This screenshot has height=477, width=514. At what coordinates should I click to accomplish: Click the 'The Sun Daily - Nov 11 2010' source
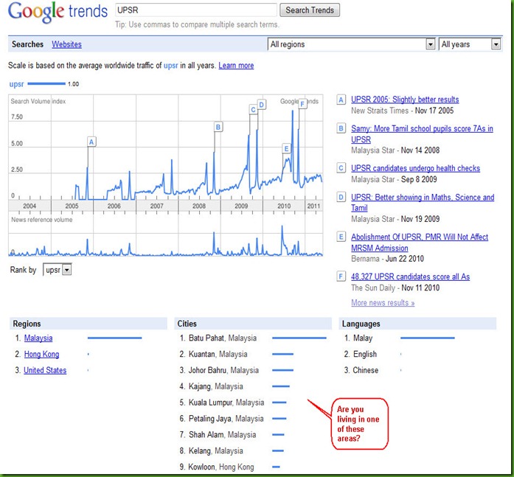395,288
